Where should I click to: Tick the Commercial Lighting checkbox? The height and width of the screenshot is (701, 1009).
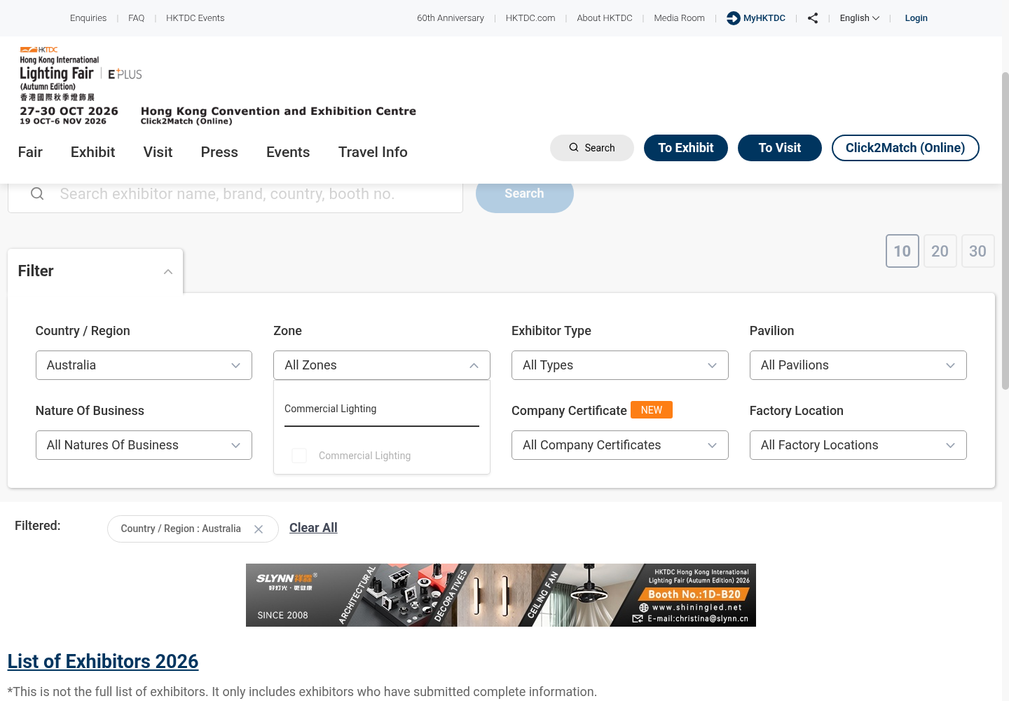coord(299,456)
